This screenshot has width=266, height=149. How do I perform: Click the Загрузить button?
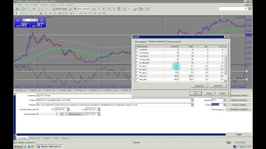[199, 86]
